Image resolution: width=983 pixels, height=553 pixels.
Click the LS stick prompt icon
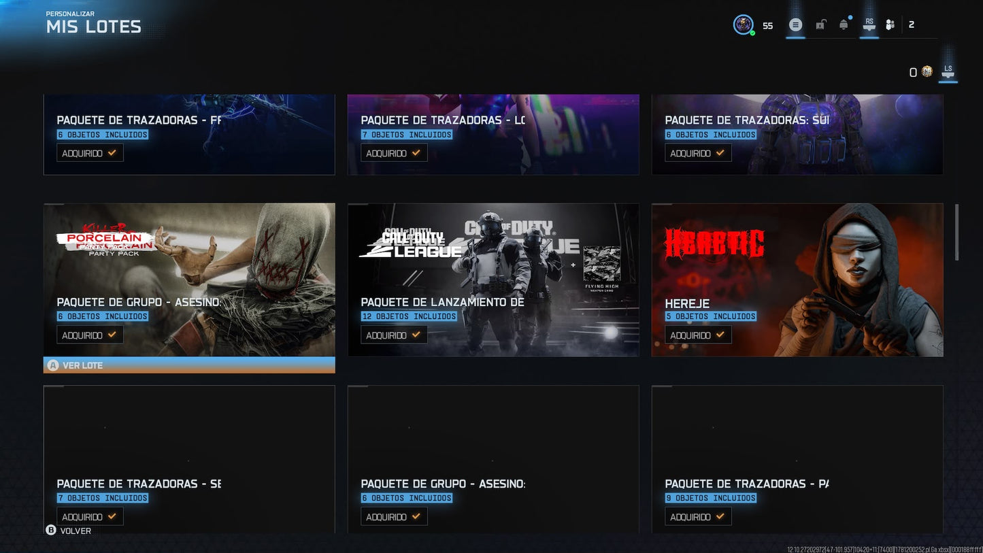click(948, 71)
